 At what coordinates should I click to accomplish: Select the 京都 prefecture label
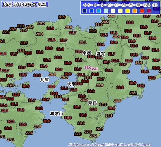pos(87,53)
